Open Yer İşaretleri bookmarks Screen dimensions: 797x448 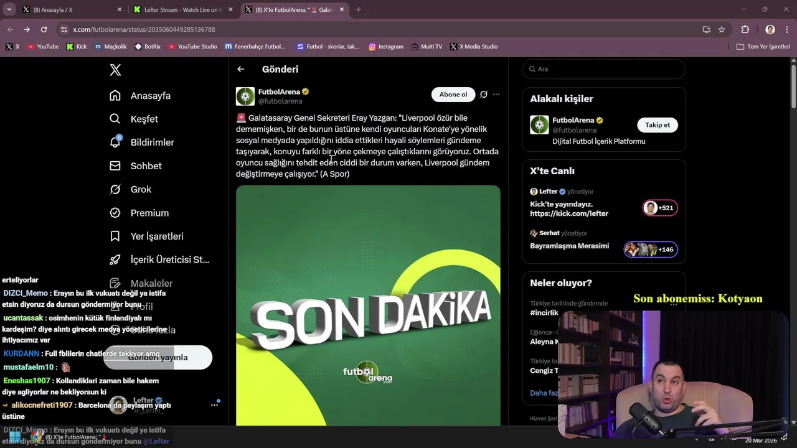click(146, 236)
